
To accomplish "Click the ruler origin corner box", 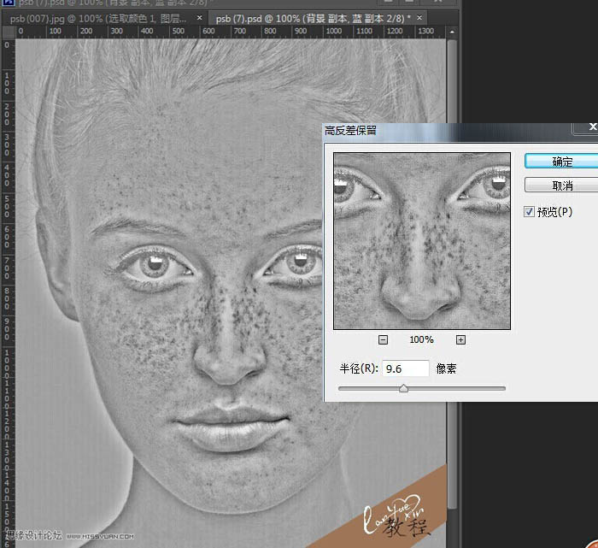I will pos(9,32).
